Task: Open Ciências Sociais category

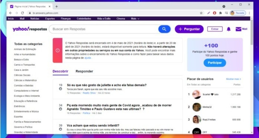Action: [x=22, y=75]
